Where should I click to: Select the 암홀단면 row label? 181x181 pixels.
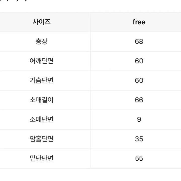click(41, 139)
